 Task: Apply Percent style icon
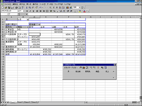pos(54,11)
